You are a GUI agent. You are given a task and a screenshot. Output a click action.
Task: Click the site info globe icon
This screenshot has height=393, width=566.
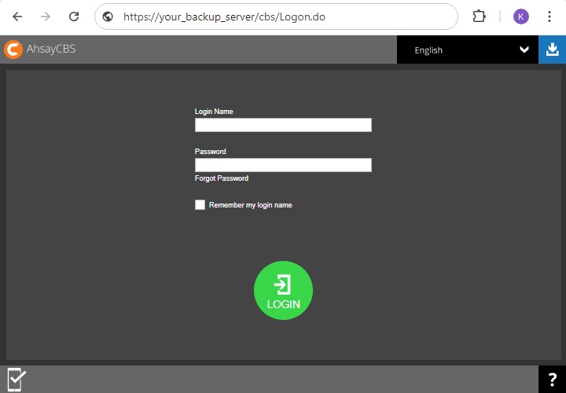click(x=108, y=17)
